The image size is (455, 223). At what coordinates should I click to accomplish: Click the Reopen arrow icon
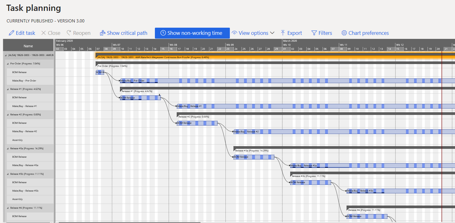[x=69, y=33]
